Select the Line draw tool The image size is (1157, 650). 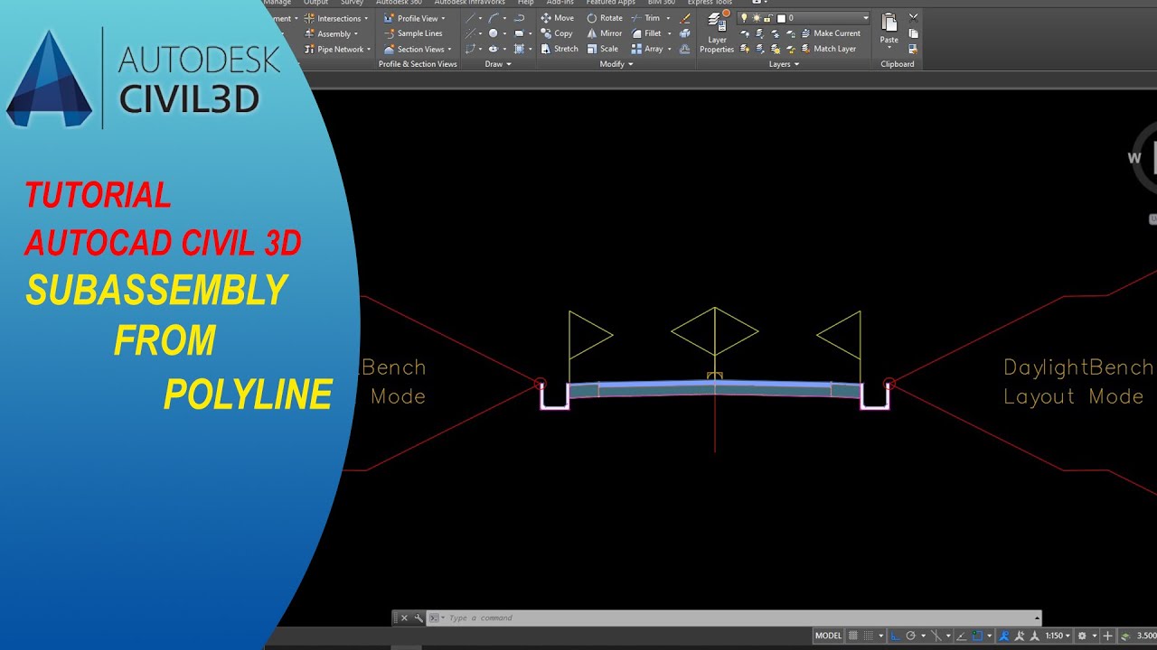470,18
